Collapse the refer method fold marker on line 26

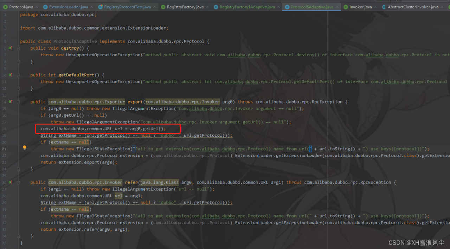(18, 182)
